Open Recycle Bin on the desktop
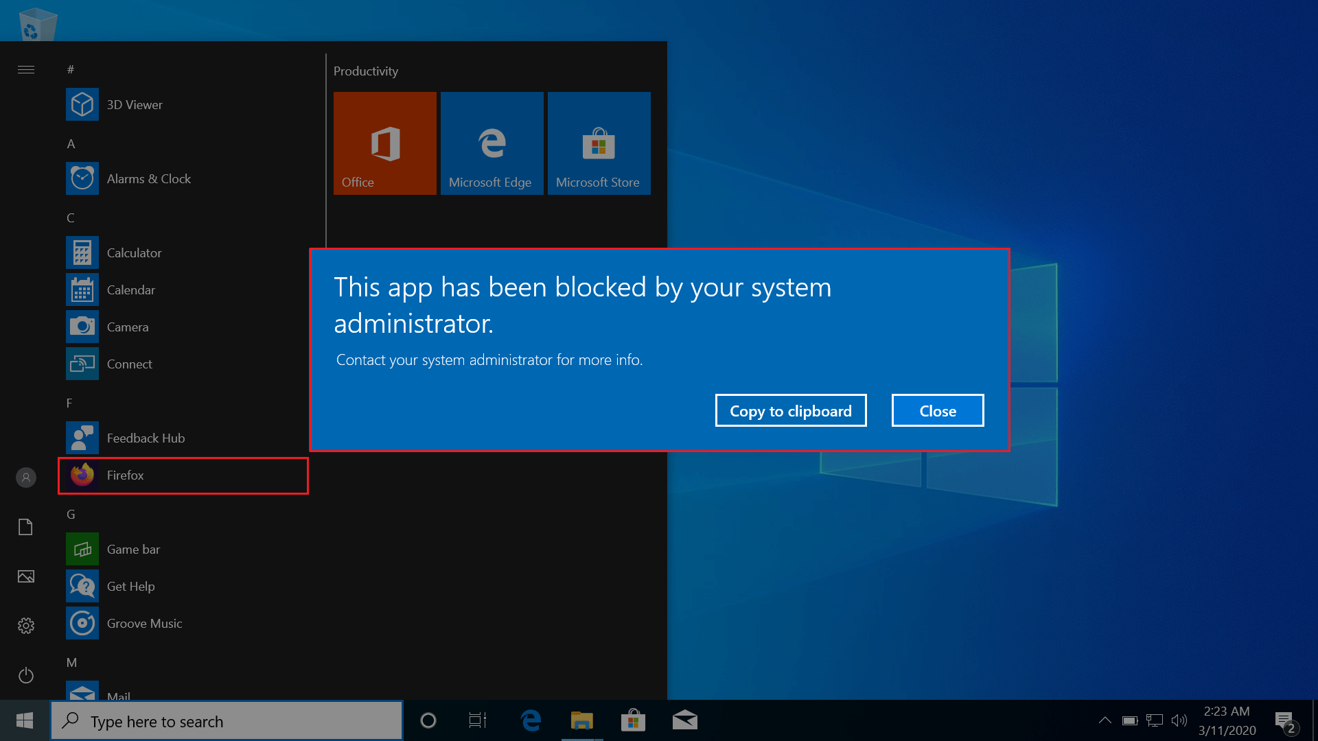Screen dimensions: 1318x741 coord(37,24)
